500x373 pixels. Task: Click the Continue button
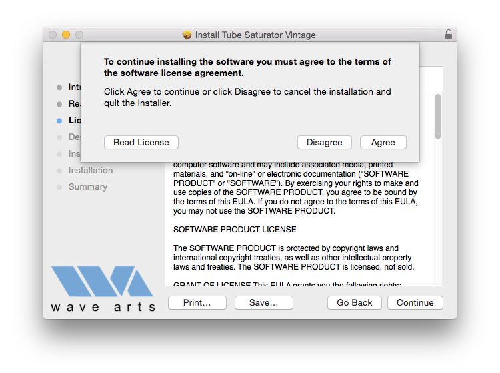(x=415, y=302)
